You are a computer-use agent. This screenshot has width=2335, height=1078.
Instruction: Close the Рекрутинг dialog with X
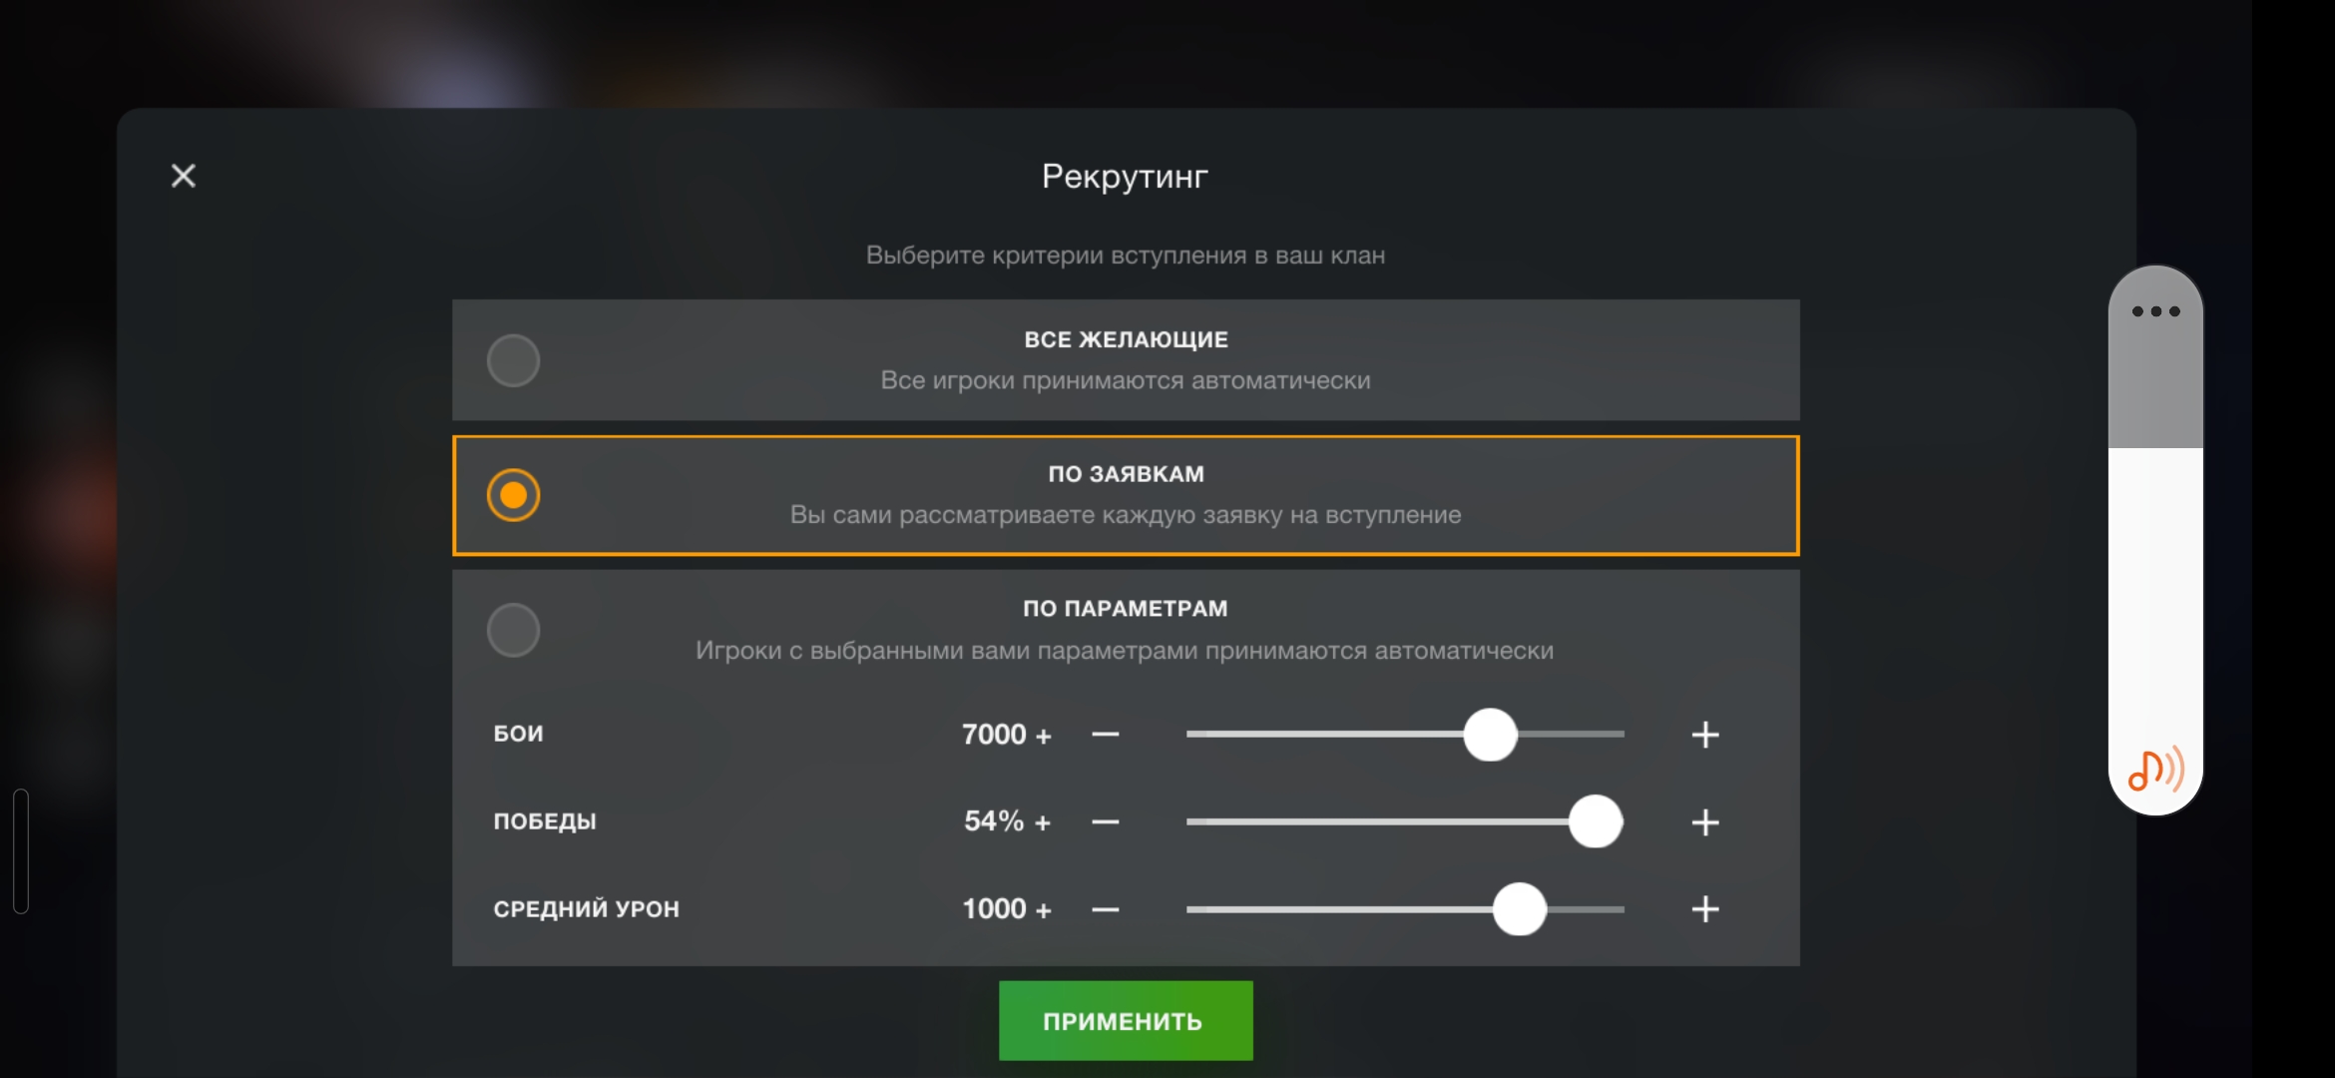click(184, 176)
